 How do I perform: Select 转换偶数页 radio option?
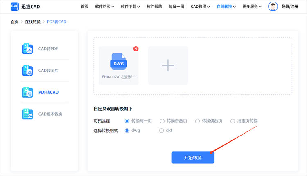197,121
